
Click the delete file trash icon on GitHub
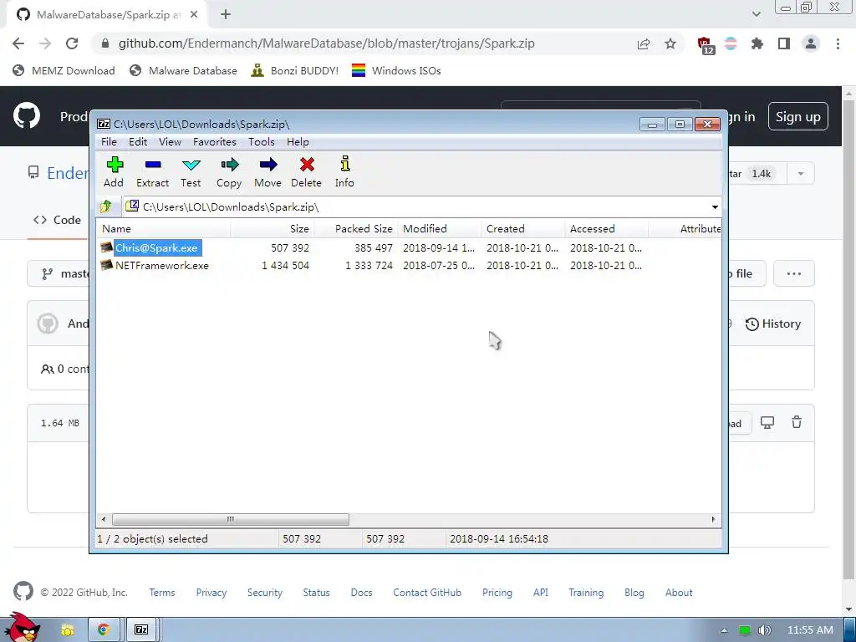coord(797,422)
